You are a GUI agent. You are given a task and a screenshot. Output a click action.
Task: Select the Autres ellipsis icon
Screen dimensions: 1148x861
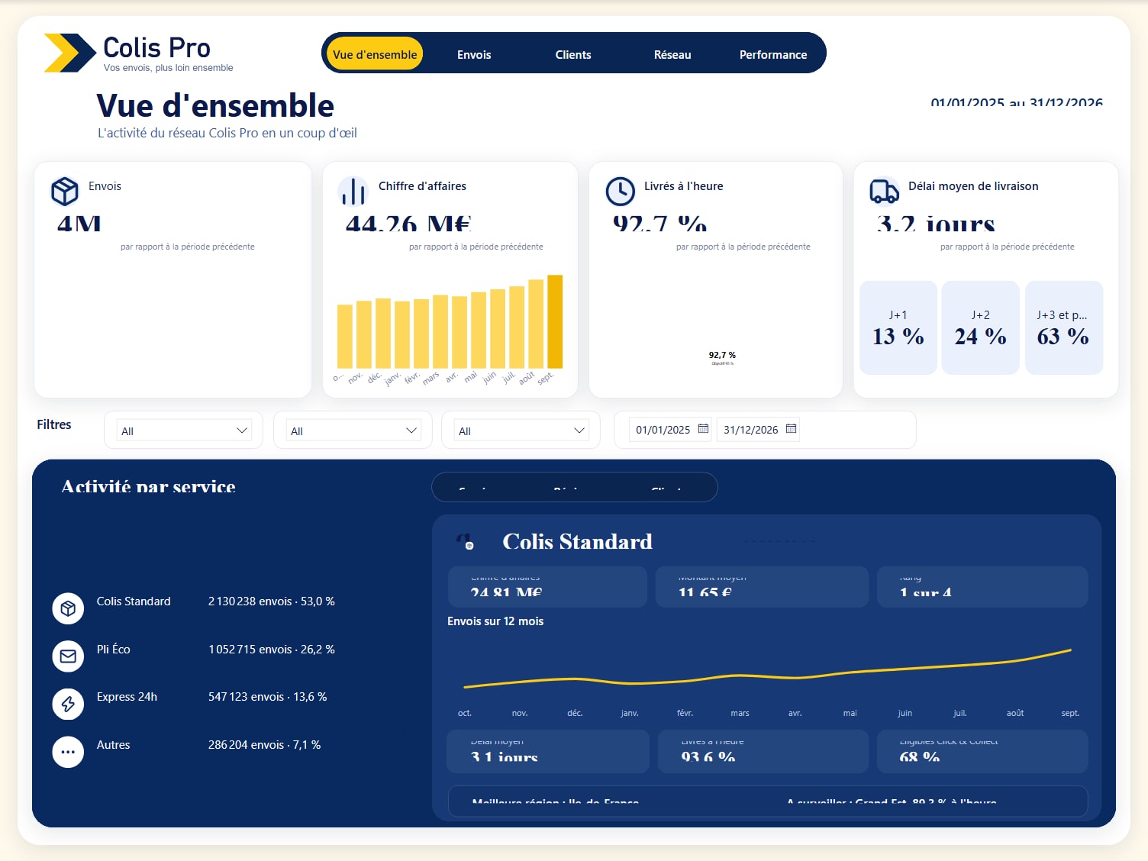pos(68,752)
